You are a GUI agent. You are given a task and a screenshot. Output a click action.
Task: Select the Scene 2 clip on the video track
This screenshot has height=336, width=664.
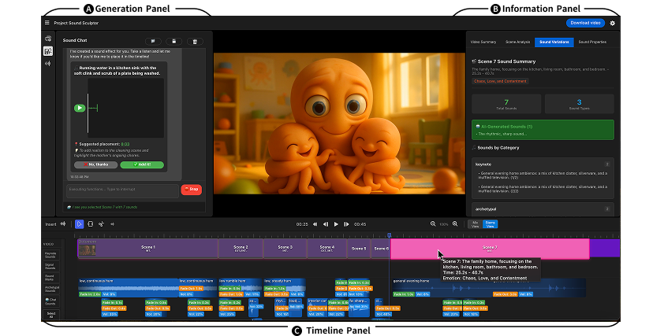[241, 249]
